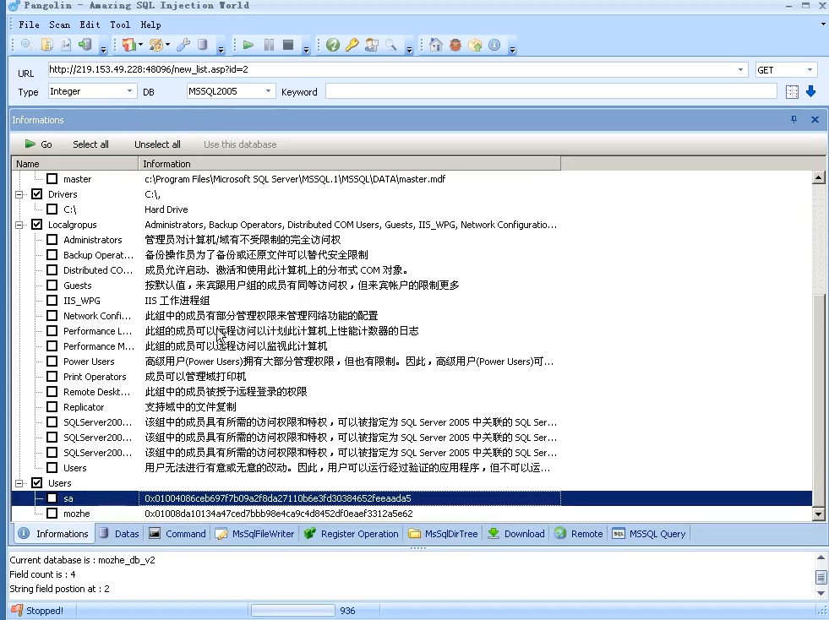Click the user card toolbar icon

(x=372, y=45)
